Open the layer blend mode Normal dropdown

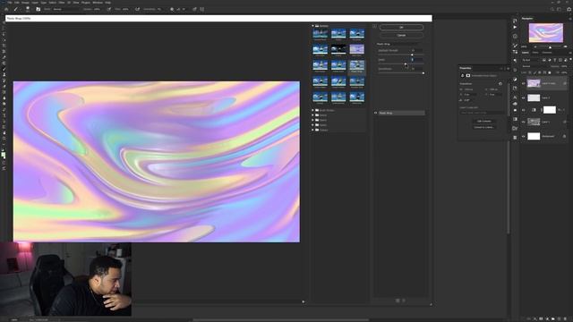(x=535, y=66)
